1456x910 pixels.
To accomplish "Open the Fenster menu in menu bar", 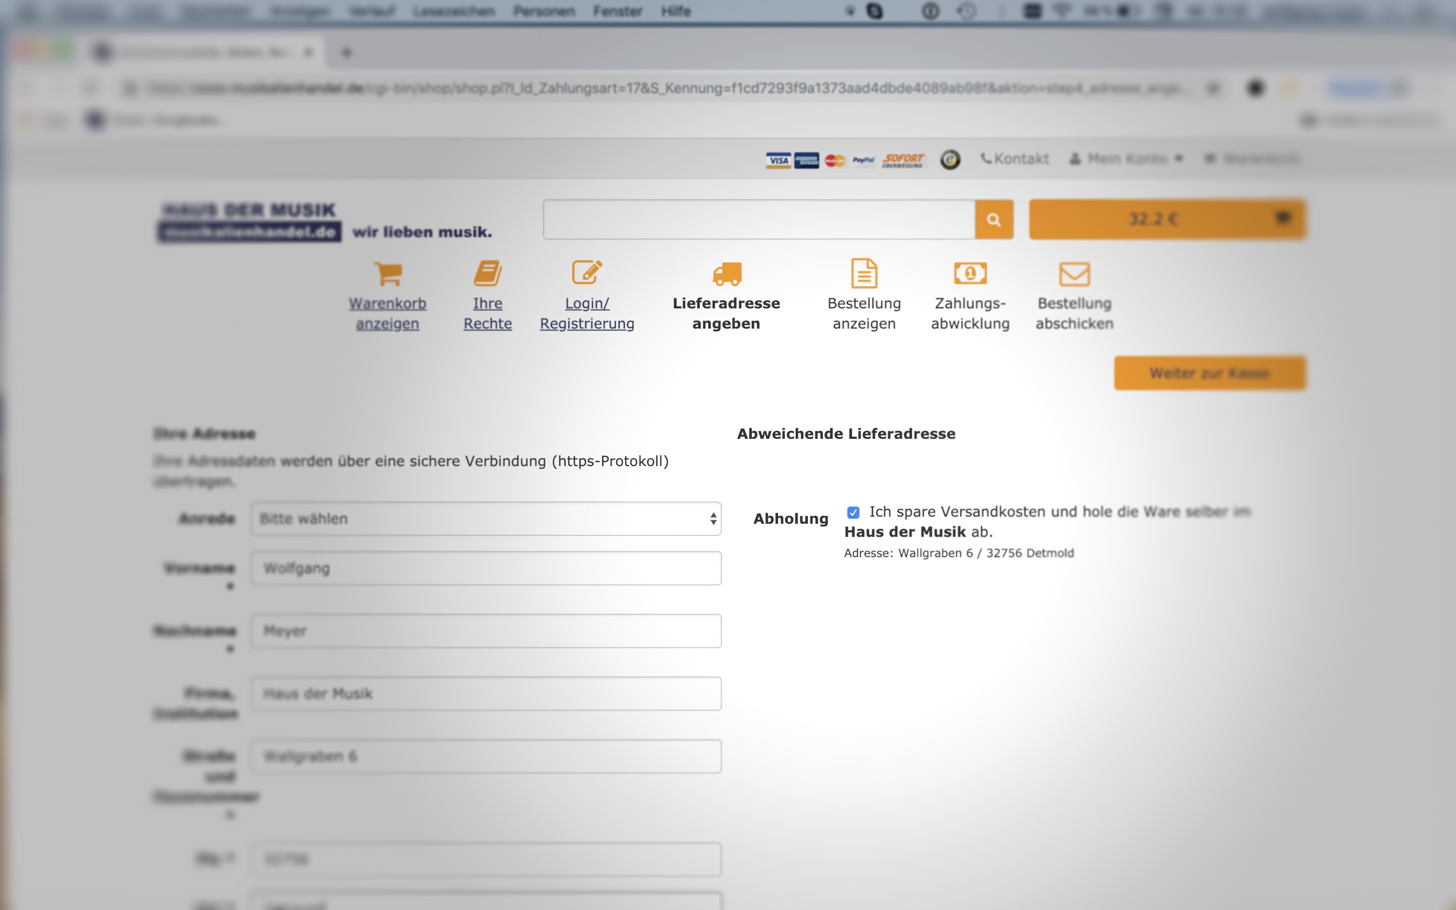I will tap(617, 12).
